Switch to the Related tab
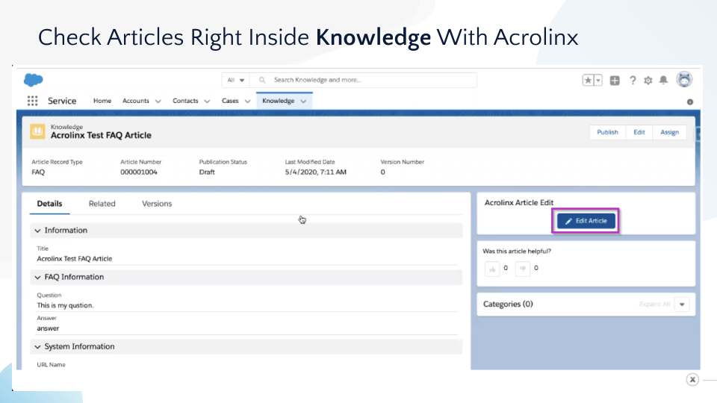Screen dimensions: 717x403 pyautogui.click(x=102, y=204)
